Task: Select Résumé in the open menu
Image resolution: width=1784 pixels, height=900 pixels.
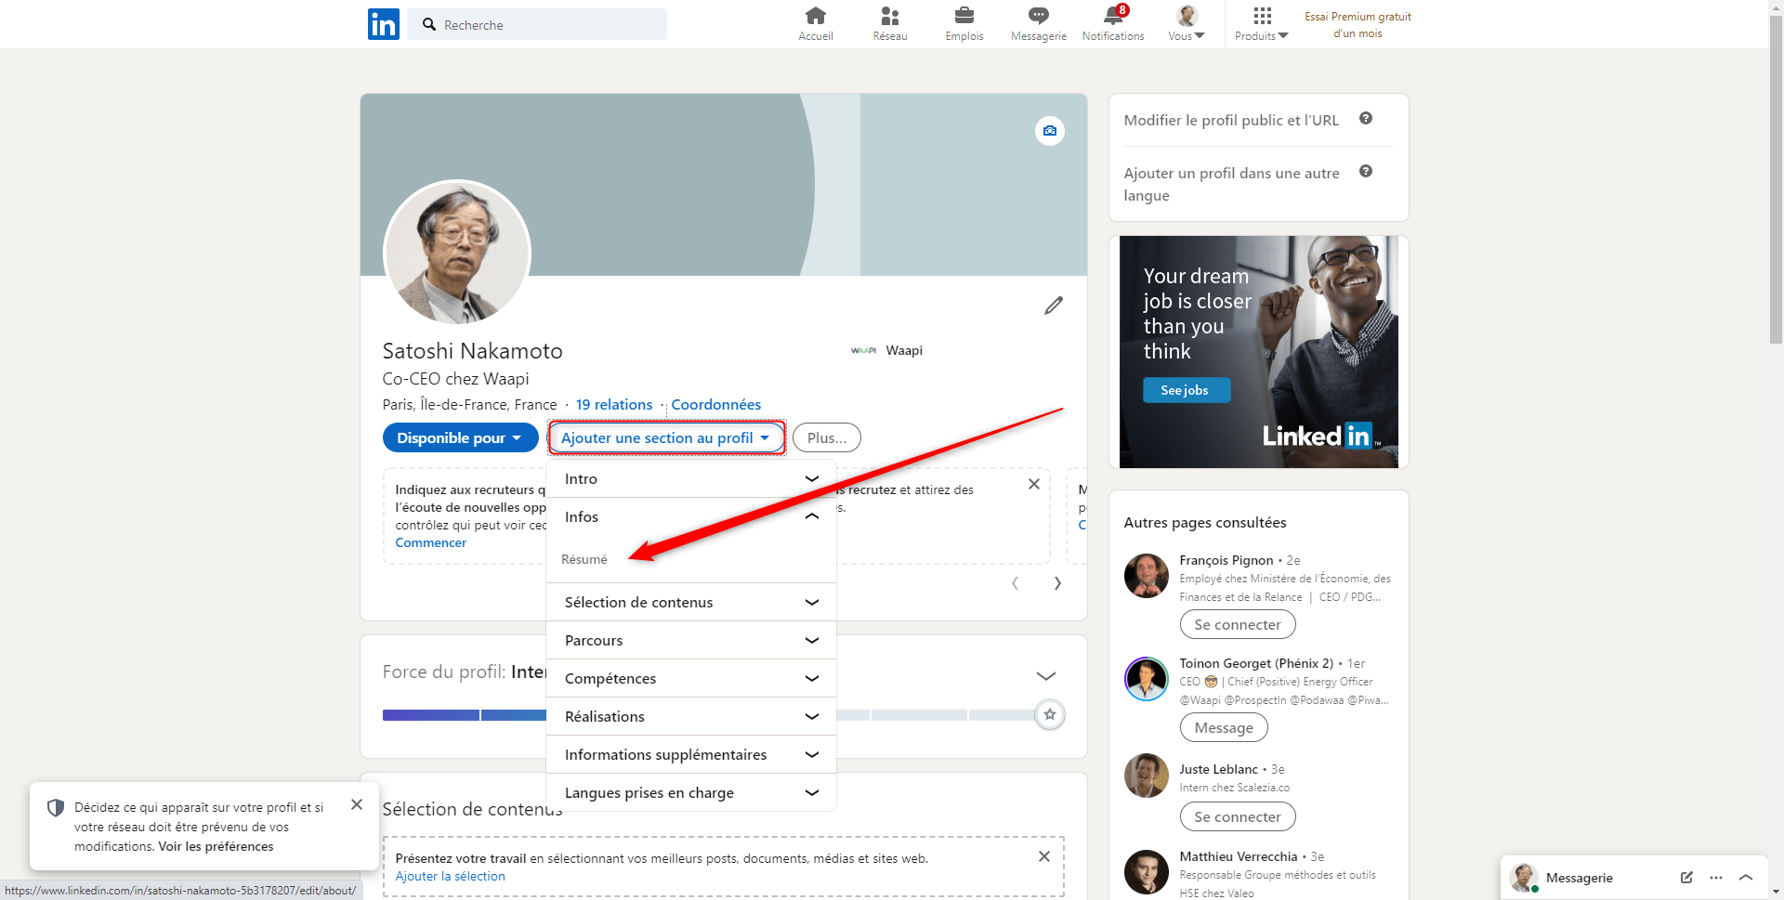Action: pos(584,558)
